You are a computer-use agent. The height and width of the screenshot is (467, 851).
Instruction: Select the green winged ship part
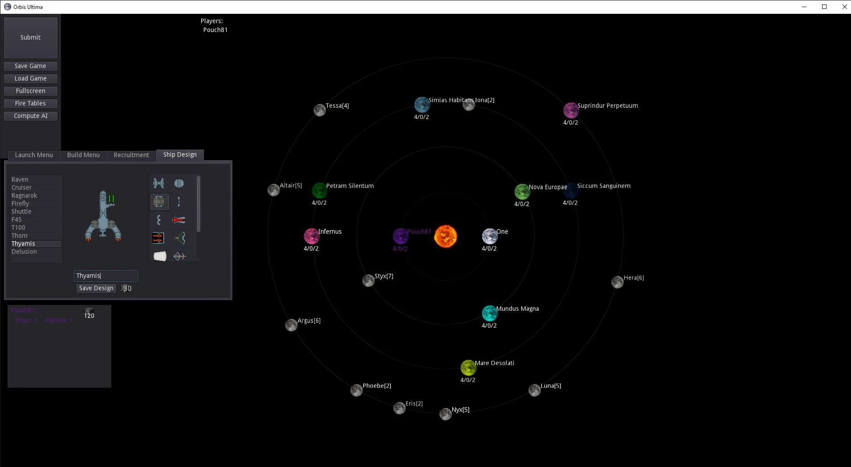(179, 238)
